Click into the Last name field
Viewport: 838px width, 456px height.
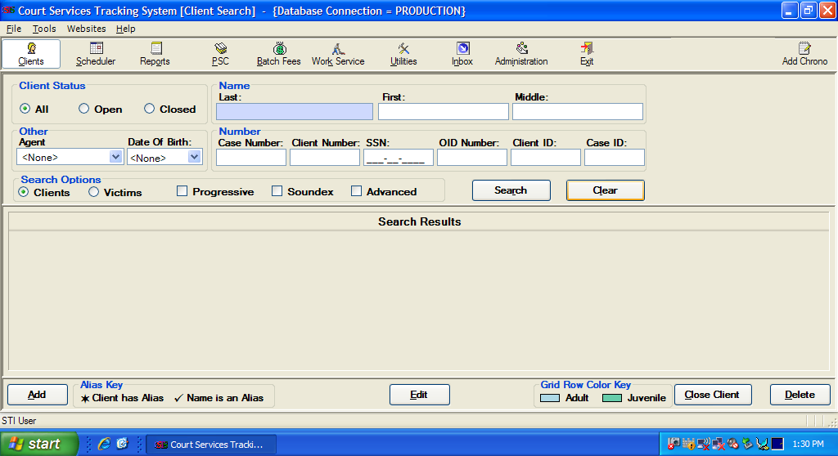click(295, 112)
